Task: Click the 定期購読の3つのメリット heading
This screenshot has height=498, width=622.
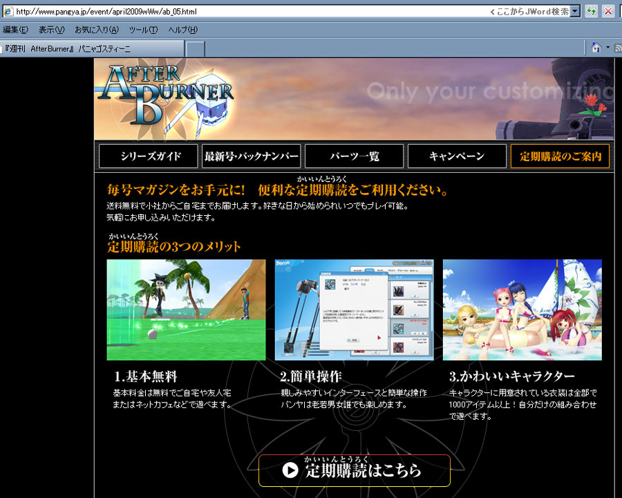Action: tap(173, 247)
